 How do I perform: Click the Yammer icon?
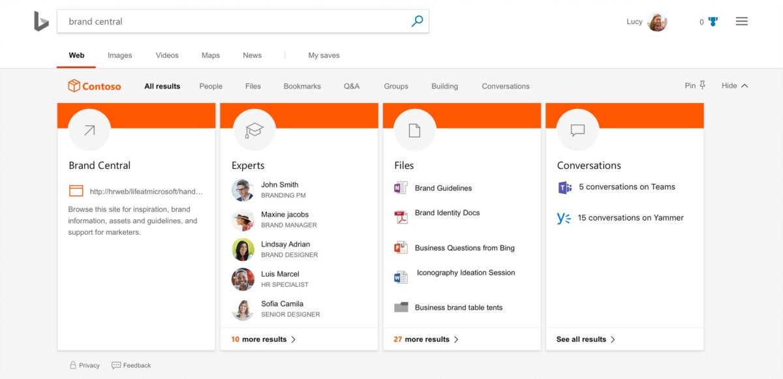(564, 218)
